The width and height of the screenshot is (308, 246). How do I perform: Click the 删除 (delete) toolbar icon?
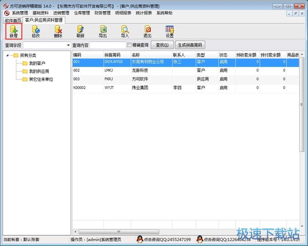[58, 32]
